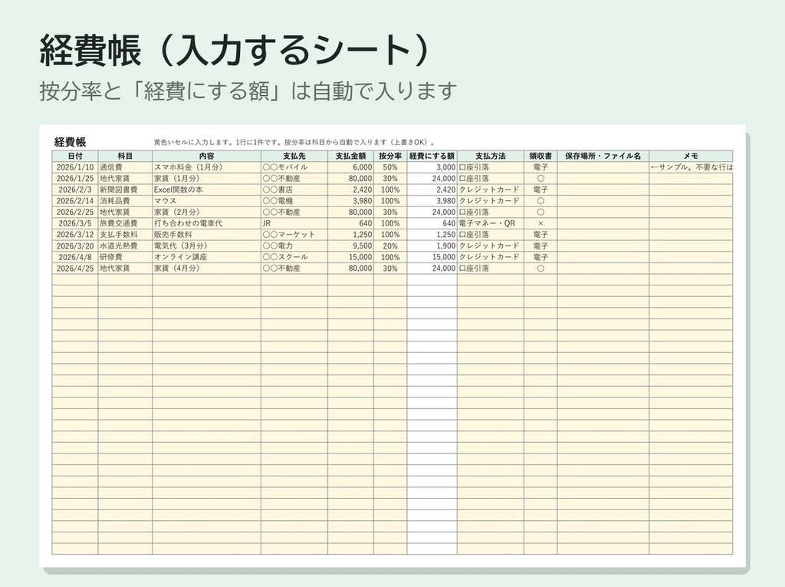Screen dimensions: 785x587
Task: Click the 内容 column header
Action: 206,156
